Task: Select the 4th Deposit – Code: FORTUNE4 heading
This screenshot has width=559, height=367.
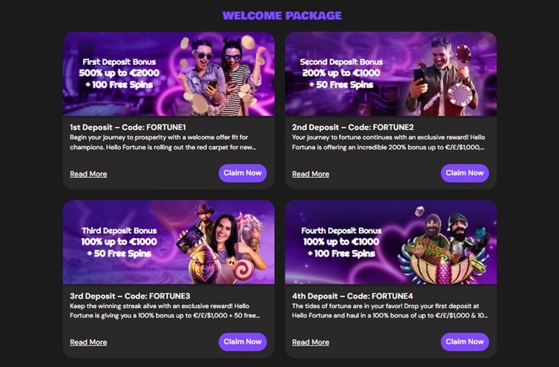Action: point(352,296)
